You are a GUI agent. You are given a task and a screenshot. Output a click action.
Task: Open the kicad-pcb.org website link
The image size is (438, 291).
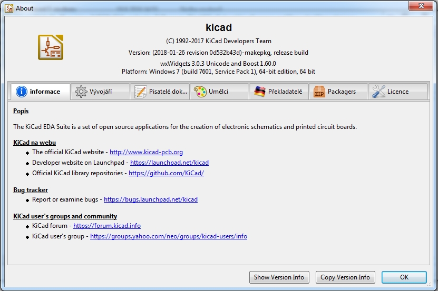146,152
